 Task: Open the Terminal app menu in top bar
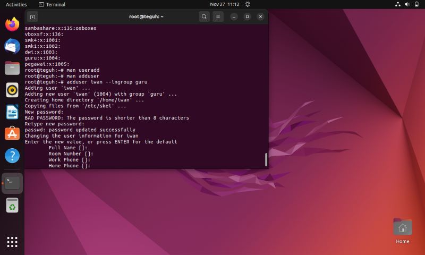52,4
